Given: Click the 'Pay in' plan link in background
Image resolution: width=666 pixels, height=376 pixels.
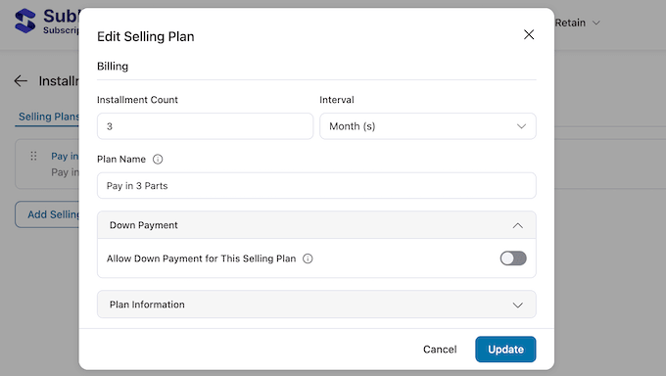Looking at the screenshot, I should 65,157.
